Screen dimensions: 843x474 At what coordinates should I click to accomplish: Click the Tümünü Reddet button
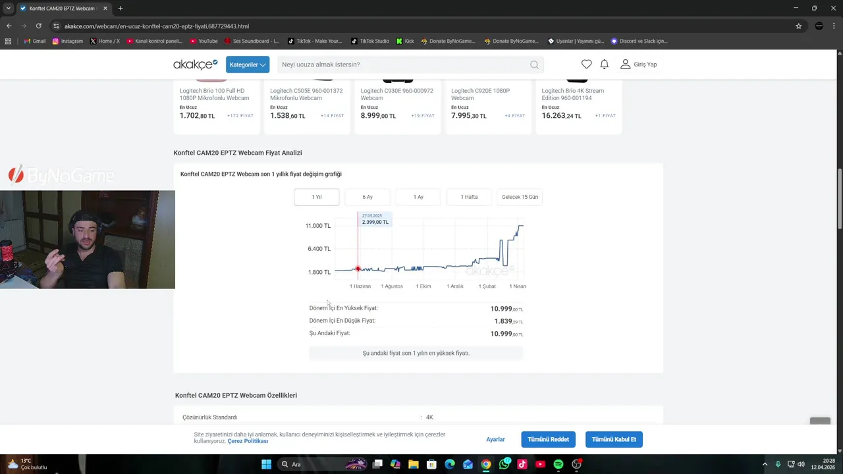(x=548, y=439)
